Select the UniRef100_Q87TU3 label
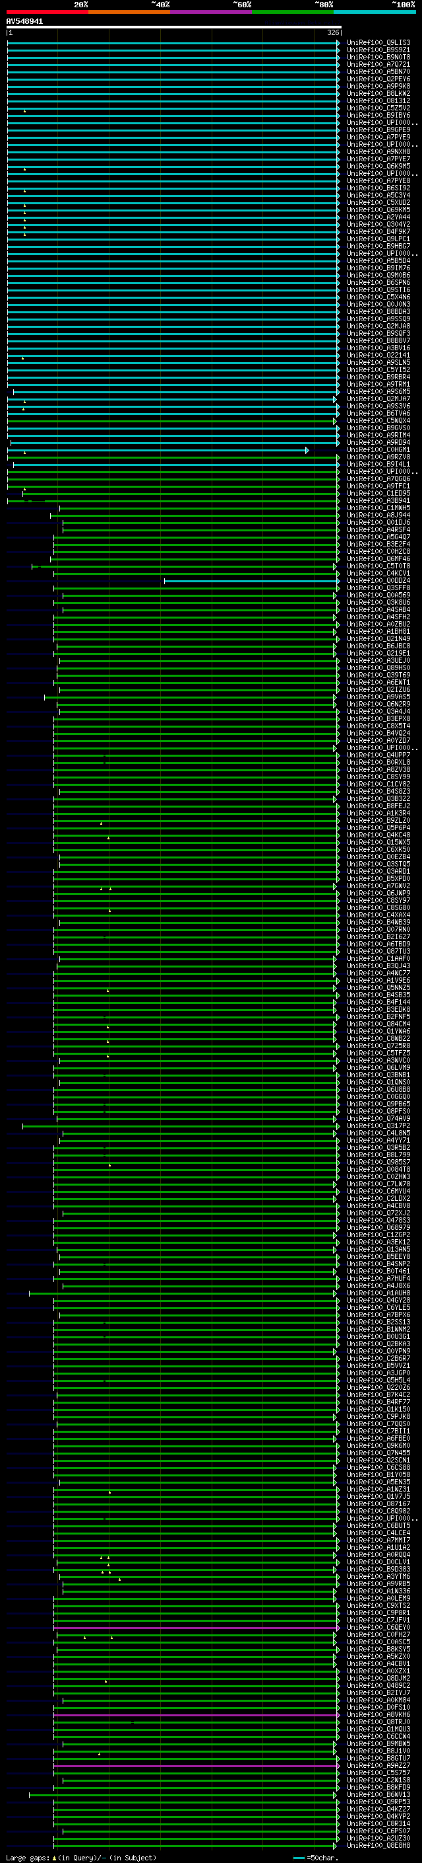Screen dimensions: 422x1863 pyautogui.click(x=378, y=952)
